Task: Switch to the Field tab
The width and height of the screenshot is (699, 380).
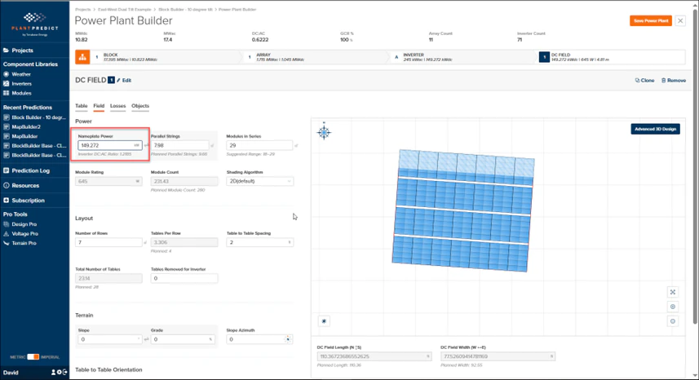Action: click(99, 106)
